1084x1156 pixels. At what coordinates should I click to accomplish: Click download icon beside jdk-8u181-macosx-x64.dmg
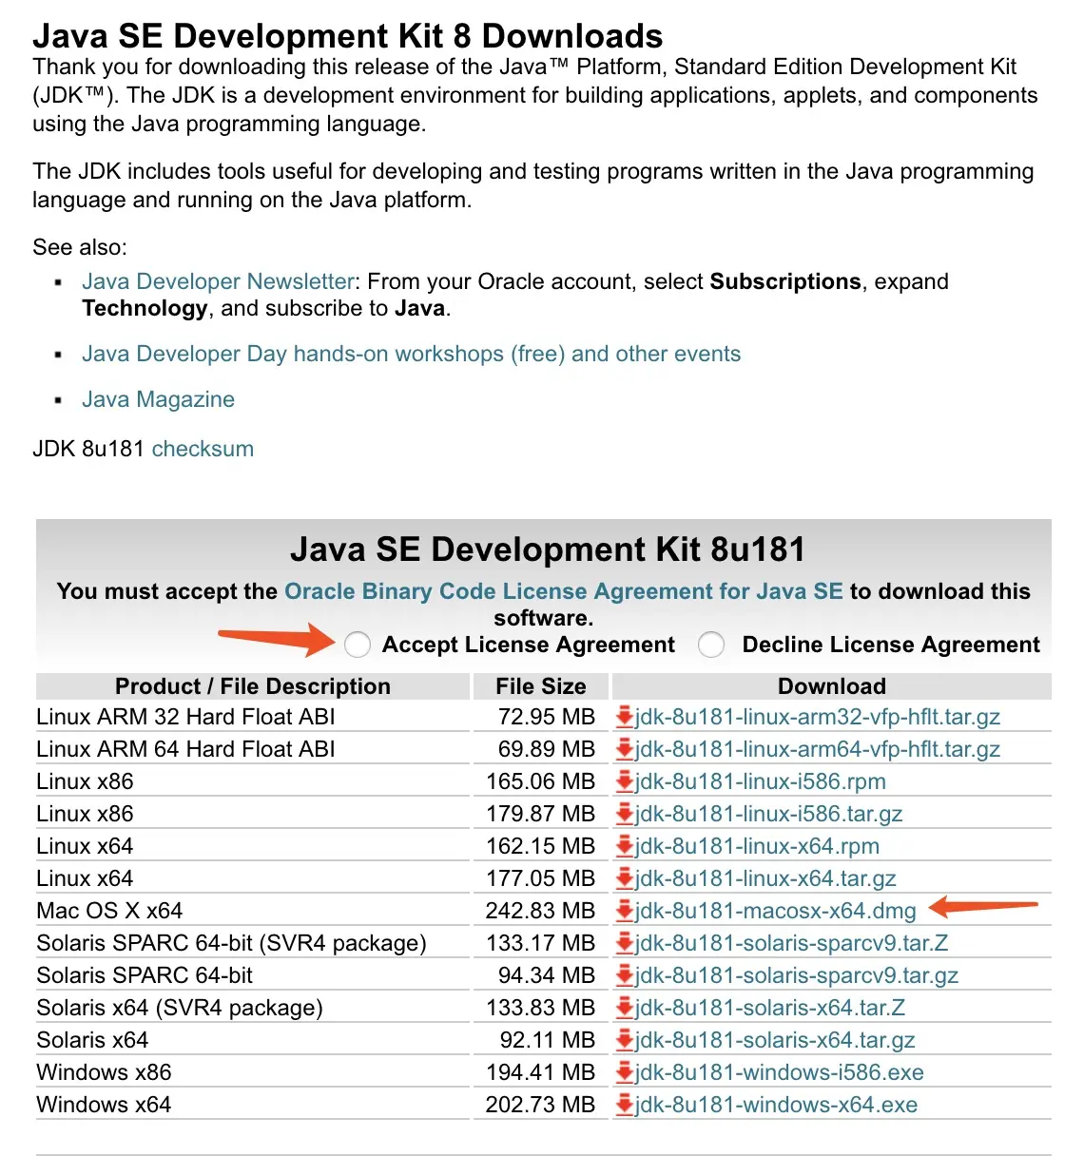625,911
